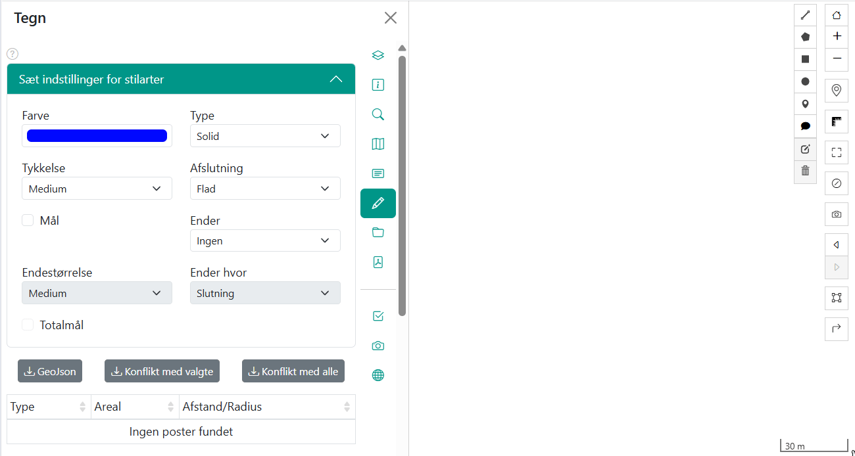The image size is (855, 456).
Task: Toggle the Totalmål checkbox
Action: [28, 325]
